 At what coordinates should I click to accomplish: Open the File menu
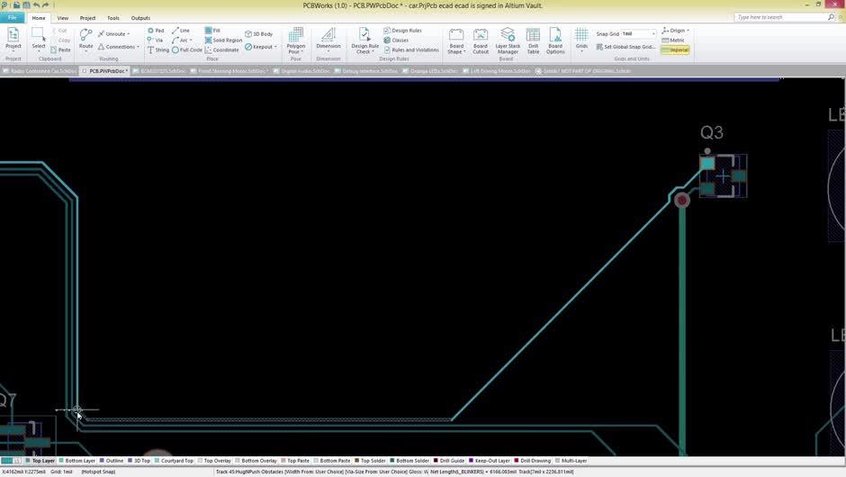12,18
